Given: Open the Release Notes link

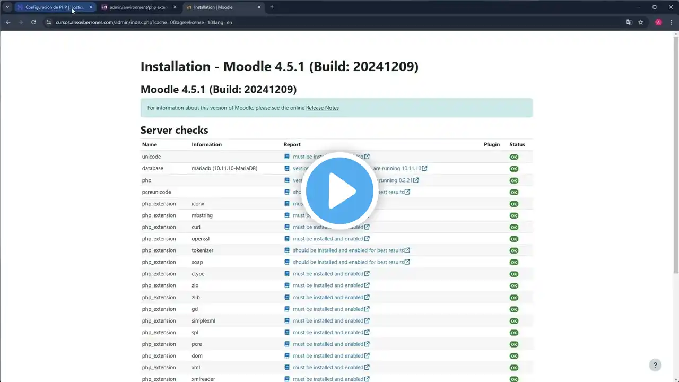Looking at the screenshot, I should tap(322, 108).
